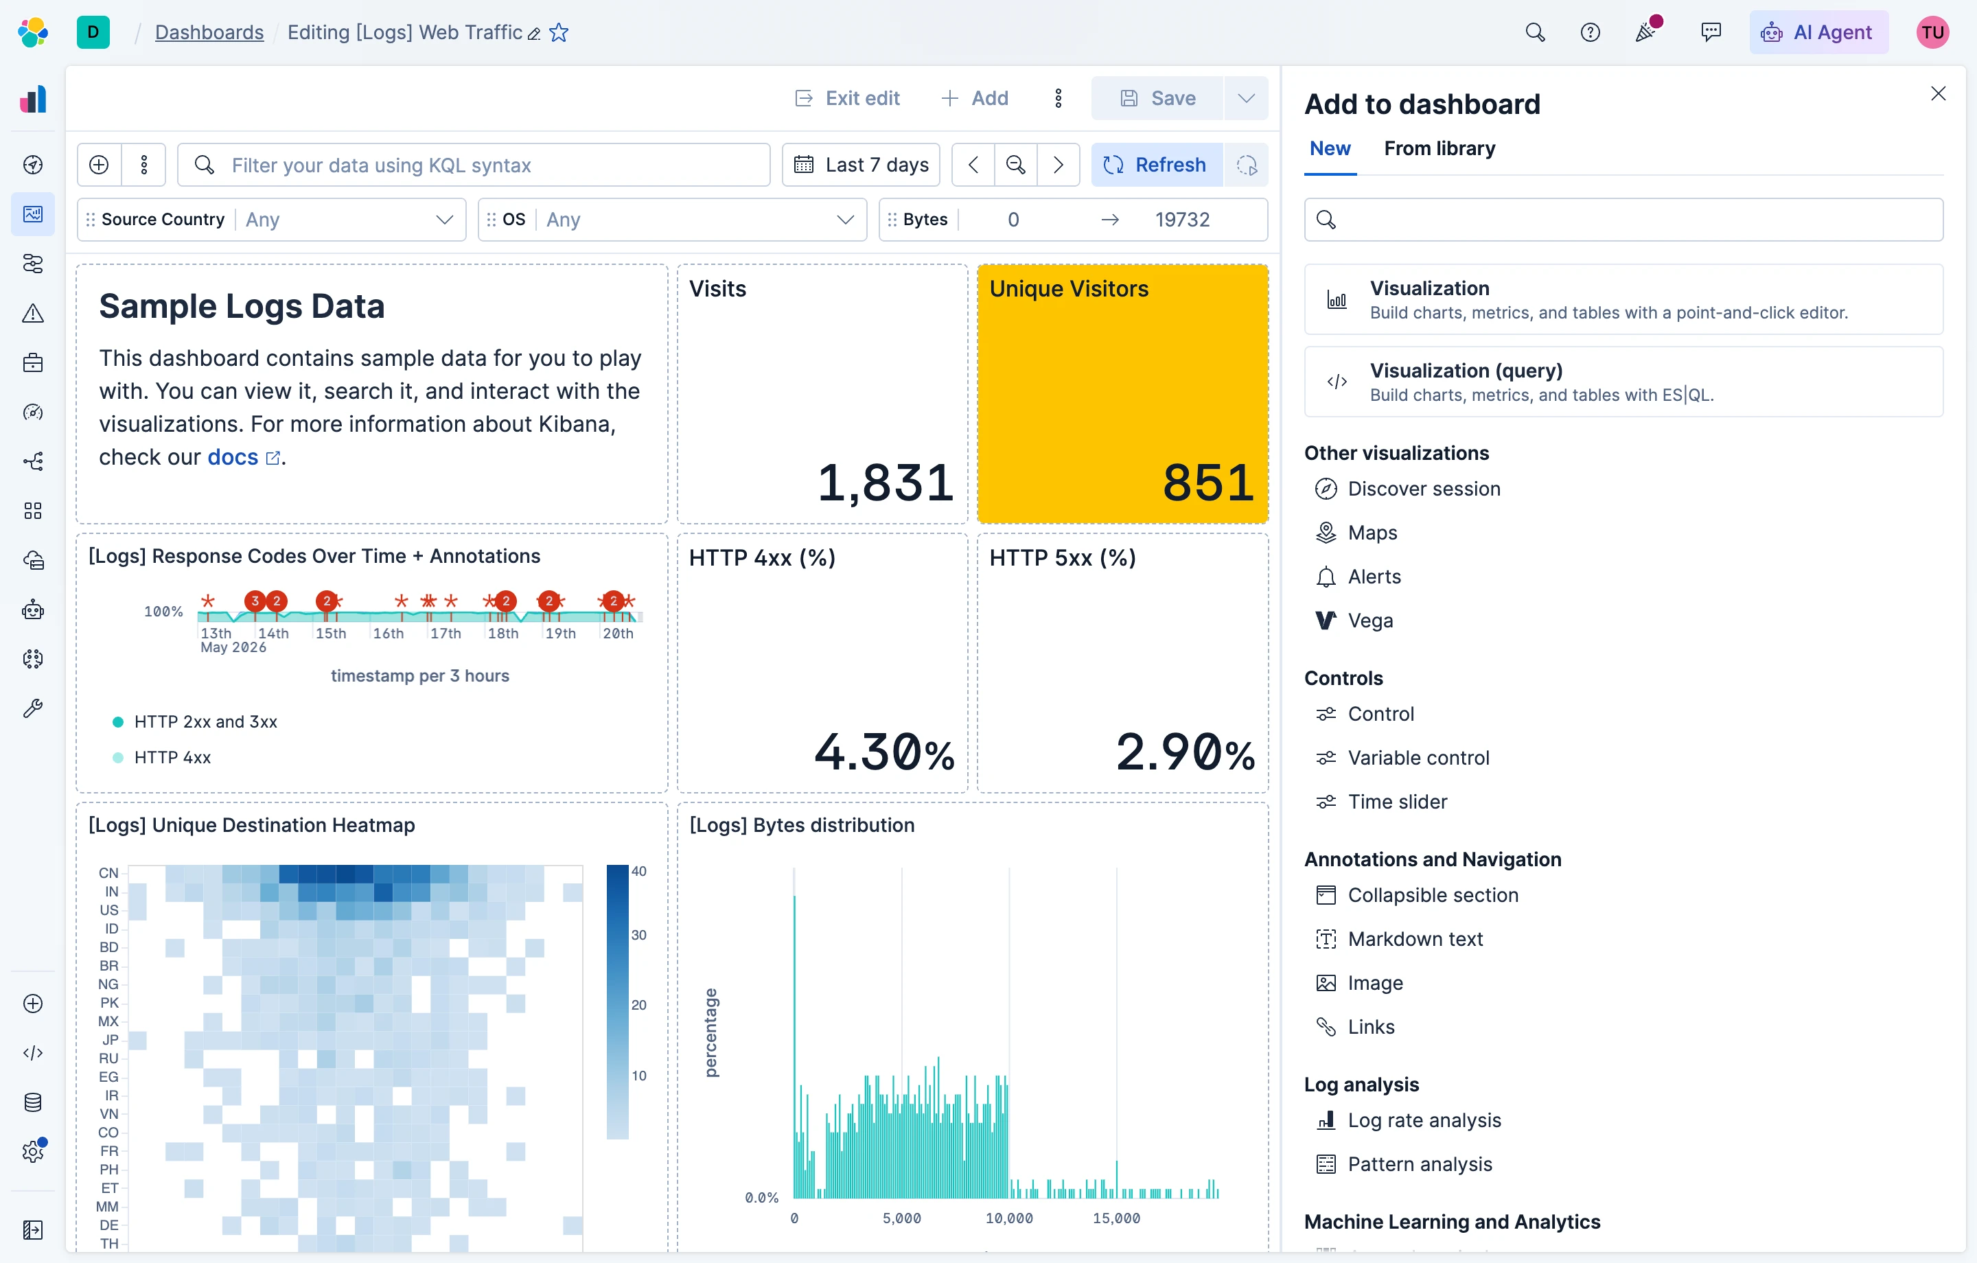Follow the docs link in Sample Logs Data
The width and height of the screenshot is (1977, 1263).
click(243, 457)
